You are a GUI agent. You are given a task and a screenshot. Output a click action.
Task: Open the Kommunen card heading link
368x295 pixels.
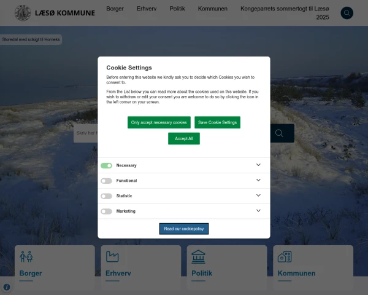(x=297, y=273)
